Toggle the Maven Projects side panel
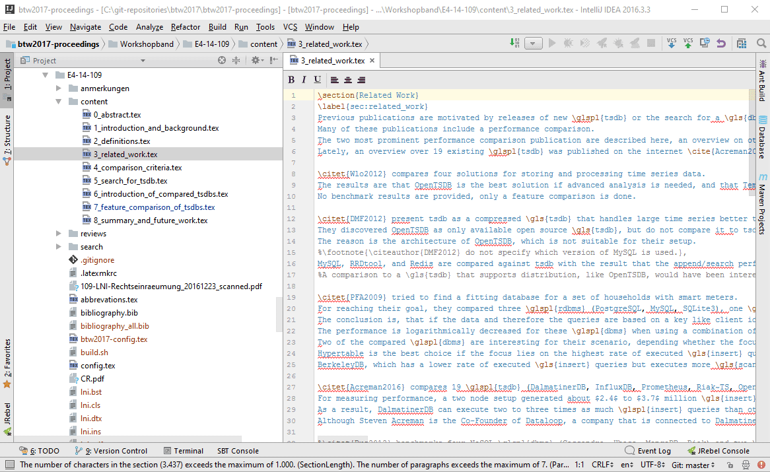The height and width of the screenshot is (472, 770). (762, 203)
